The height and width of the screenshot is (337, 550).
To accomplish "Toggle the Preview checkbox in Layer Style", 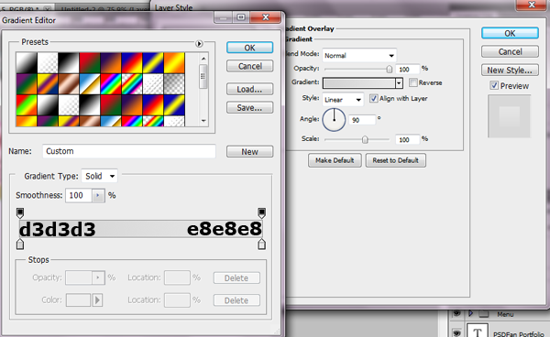I will (x=494, y=85).
